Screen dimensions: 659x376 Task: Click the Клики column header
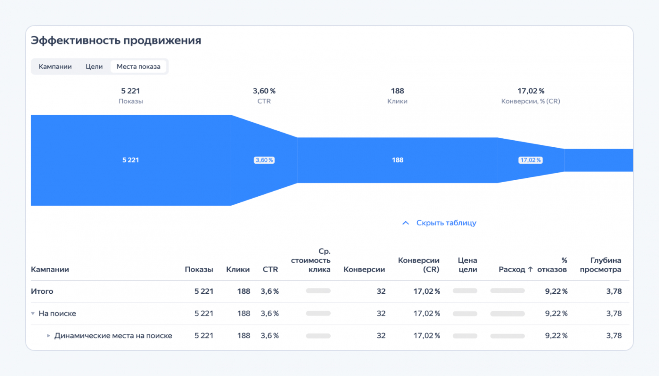(x=238, y=269)
